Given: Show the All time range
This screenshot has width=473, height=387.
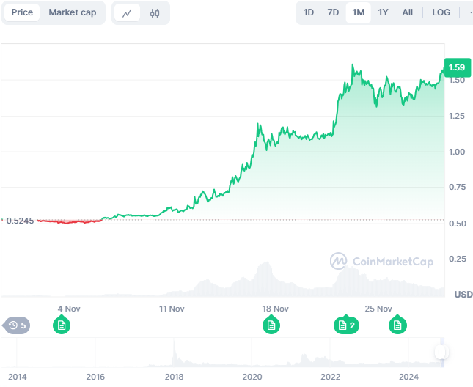Looking at the screenshot, I should (x=408, y=12).
